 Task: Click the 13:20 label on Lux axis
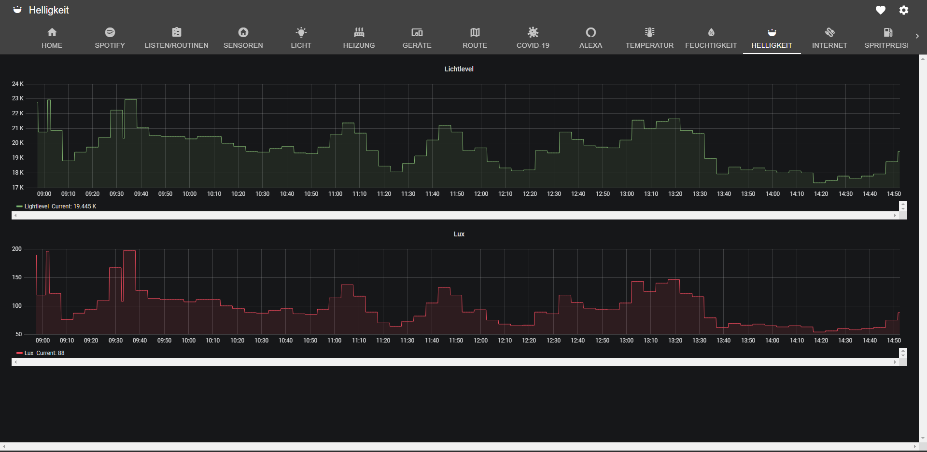point(675,341)
